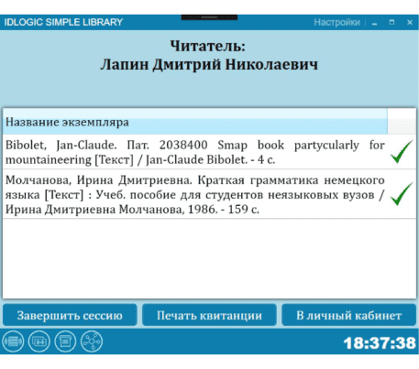Click the network connection status icon in the bottom bar

[92, 342]
